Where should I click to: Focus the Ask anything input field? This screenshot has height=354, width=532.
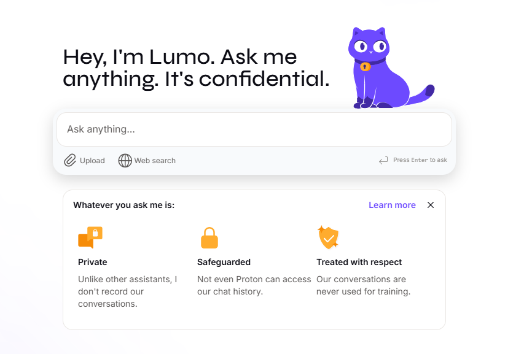[254, 129]
